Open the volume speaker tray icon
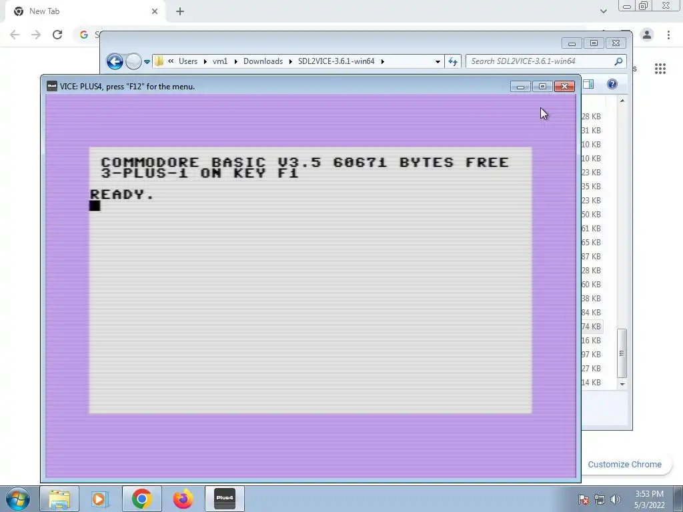 coord(615,499)
